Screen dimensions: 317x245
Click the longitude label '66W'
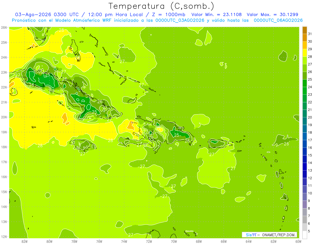coord(224,242)
